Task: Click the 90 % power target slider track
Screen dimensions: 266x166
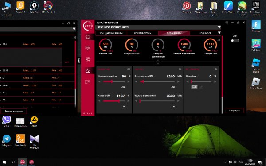Action: point(114,81)
